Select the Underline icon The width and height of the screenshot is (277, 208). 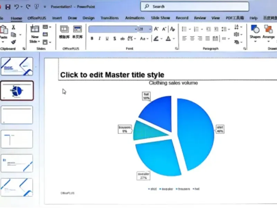[x=107, y=39]
